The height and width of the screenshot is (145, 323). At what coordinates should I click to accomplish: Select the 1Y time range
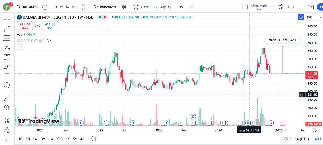coord(68,139)
